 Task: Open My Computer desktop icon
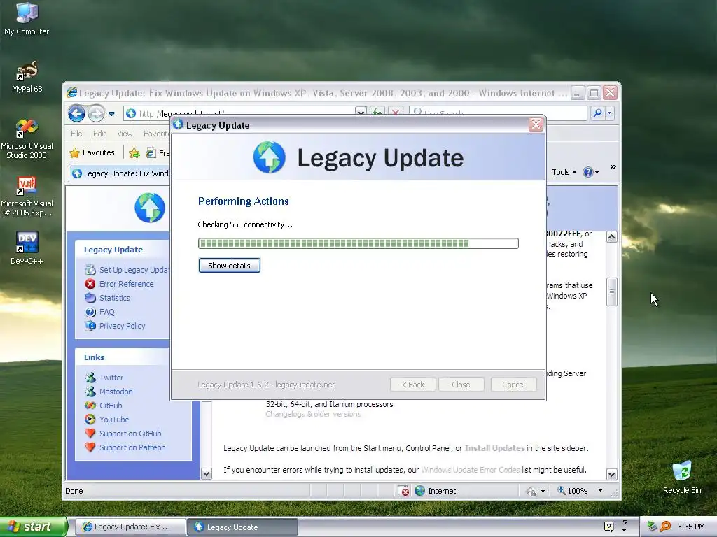[27, 19]
